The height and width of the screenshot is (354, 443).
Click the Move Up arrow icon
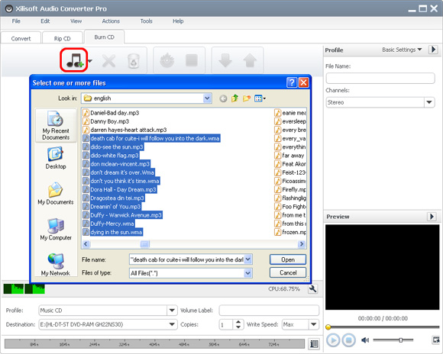click(x=250, y=60)
